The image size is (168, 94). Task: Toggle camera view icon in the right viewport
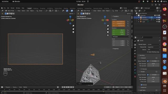coord(108,32)
